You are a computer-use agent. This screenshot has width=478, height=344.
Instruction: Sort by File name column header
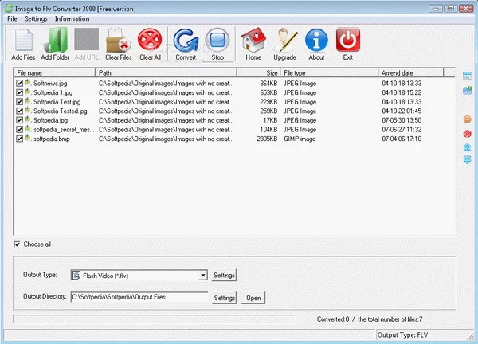[x=54, y=72]
